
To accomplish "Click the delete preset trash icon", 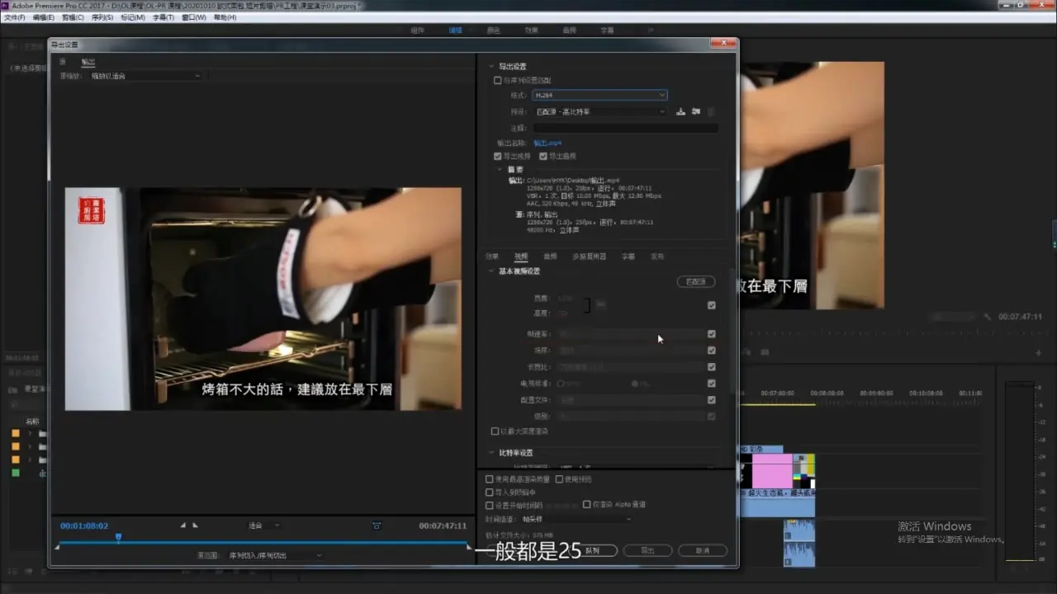I will click(711, 111).
